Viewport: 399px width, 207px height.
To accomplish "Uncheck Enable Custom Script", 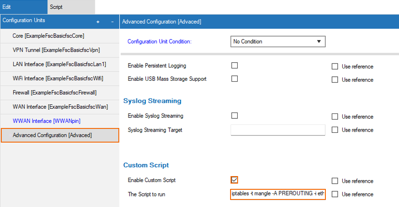I will (x=235, y=180).
